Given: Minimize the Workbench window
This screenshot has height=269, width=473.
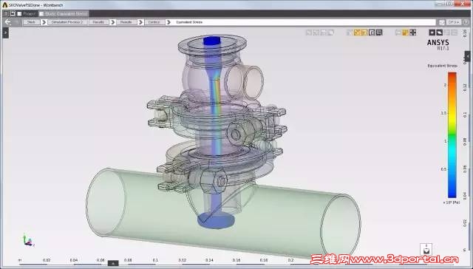Looking at the screenshot, I should [x=440, y=4].
